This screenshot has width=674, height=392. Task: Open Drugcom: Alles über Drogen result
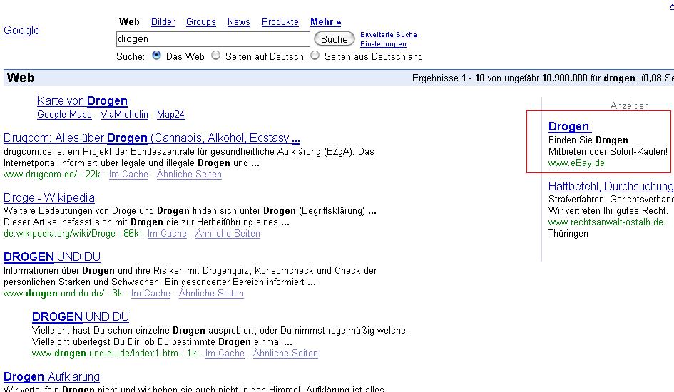click(x=152, y=138)
